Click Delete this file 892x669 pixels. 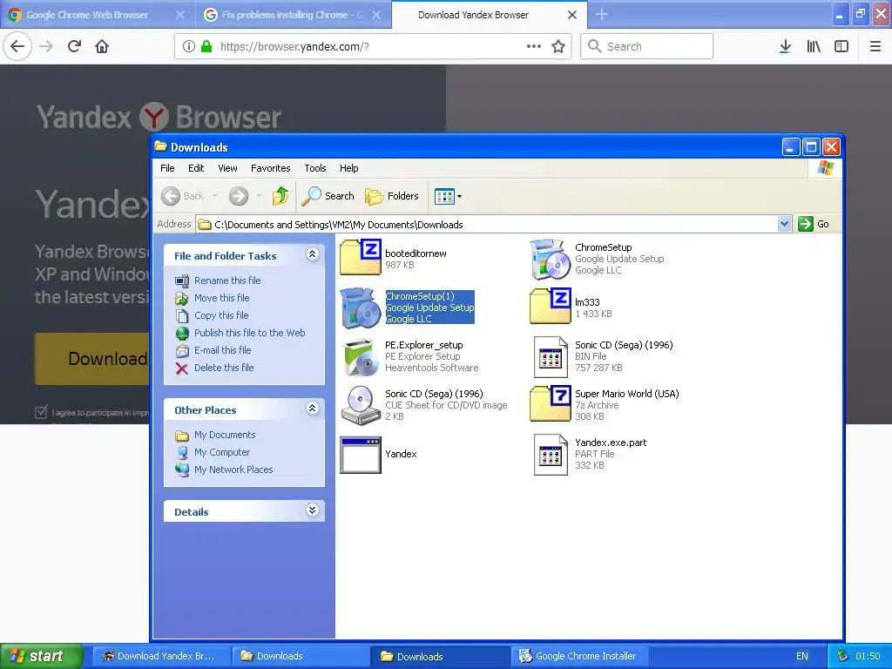224,368
